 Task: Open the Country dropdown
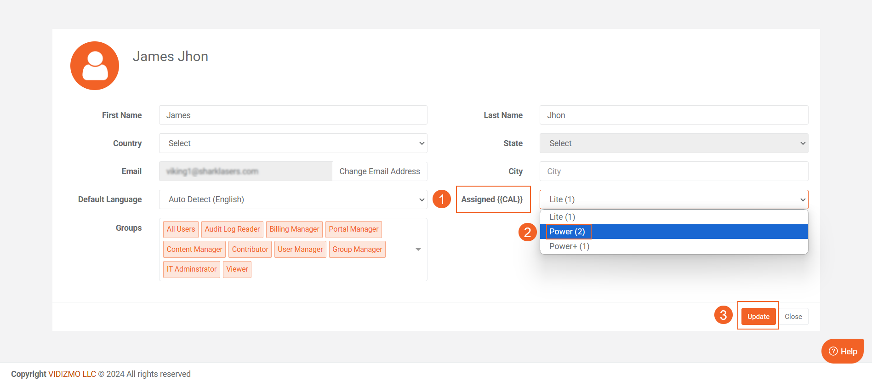293,143
